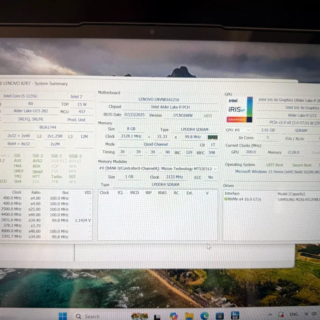
Task: Open Microsoft Store from the taskbar
Action: (x=220, y=316)
